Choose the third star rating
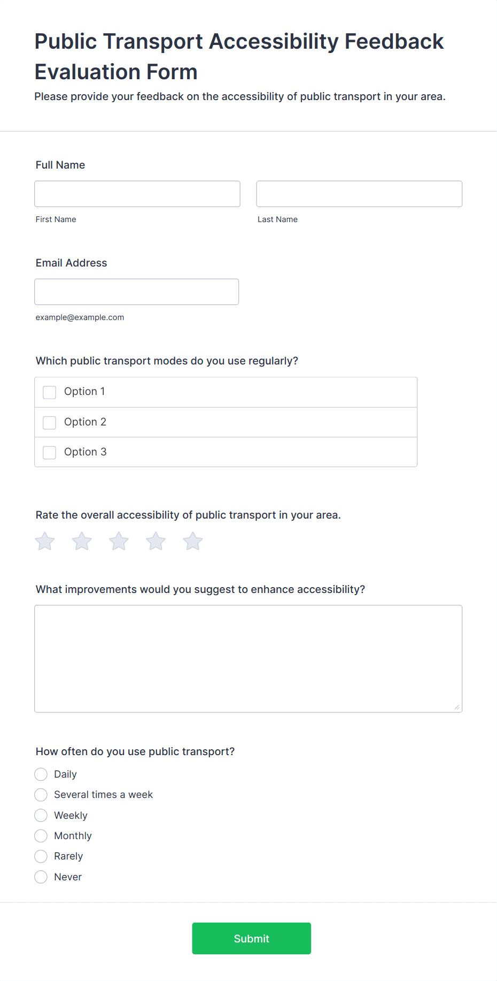This screenshot has width=497, height=981. click(x=119, y=541)
